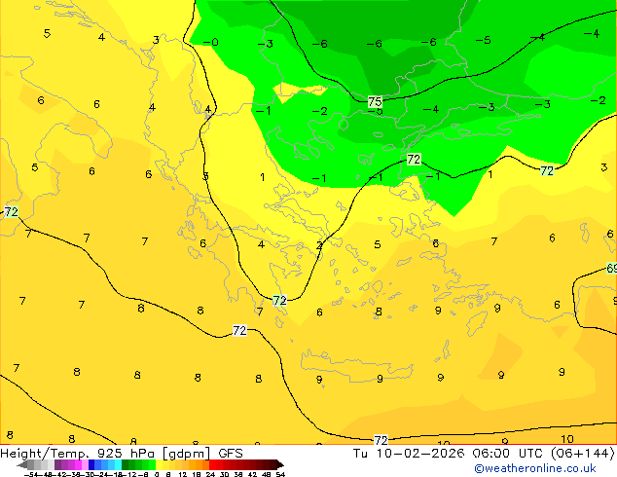Select the bright yellow swatch in the legend
This screenshot has width=617, height=477.
pyautogui.click(x=160, y=464)
